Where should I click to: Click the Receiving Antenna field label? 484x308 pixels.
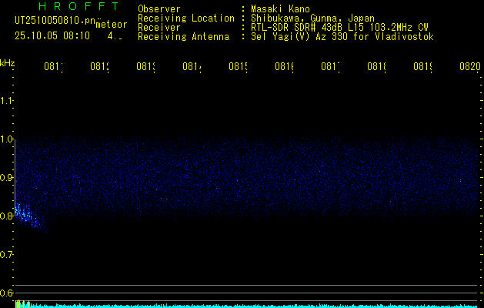[183, 36]
